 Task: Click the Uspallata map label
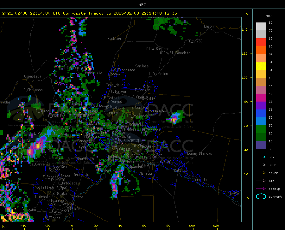click(33, 76)
